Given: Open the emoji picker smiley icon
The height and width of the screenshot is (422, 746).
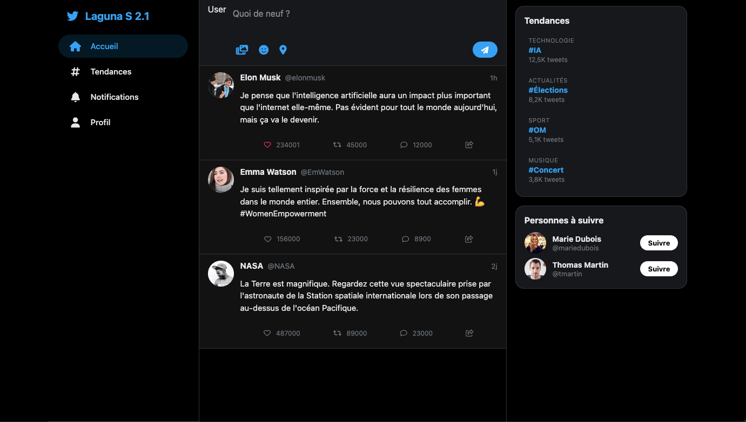Looking at the screenshot, I should [x=264, y=50].
